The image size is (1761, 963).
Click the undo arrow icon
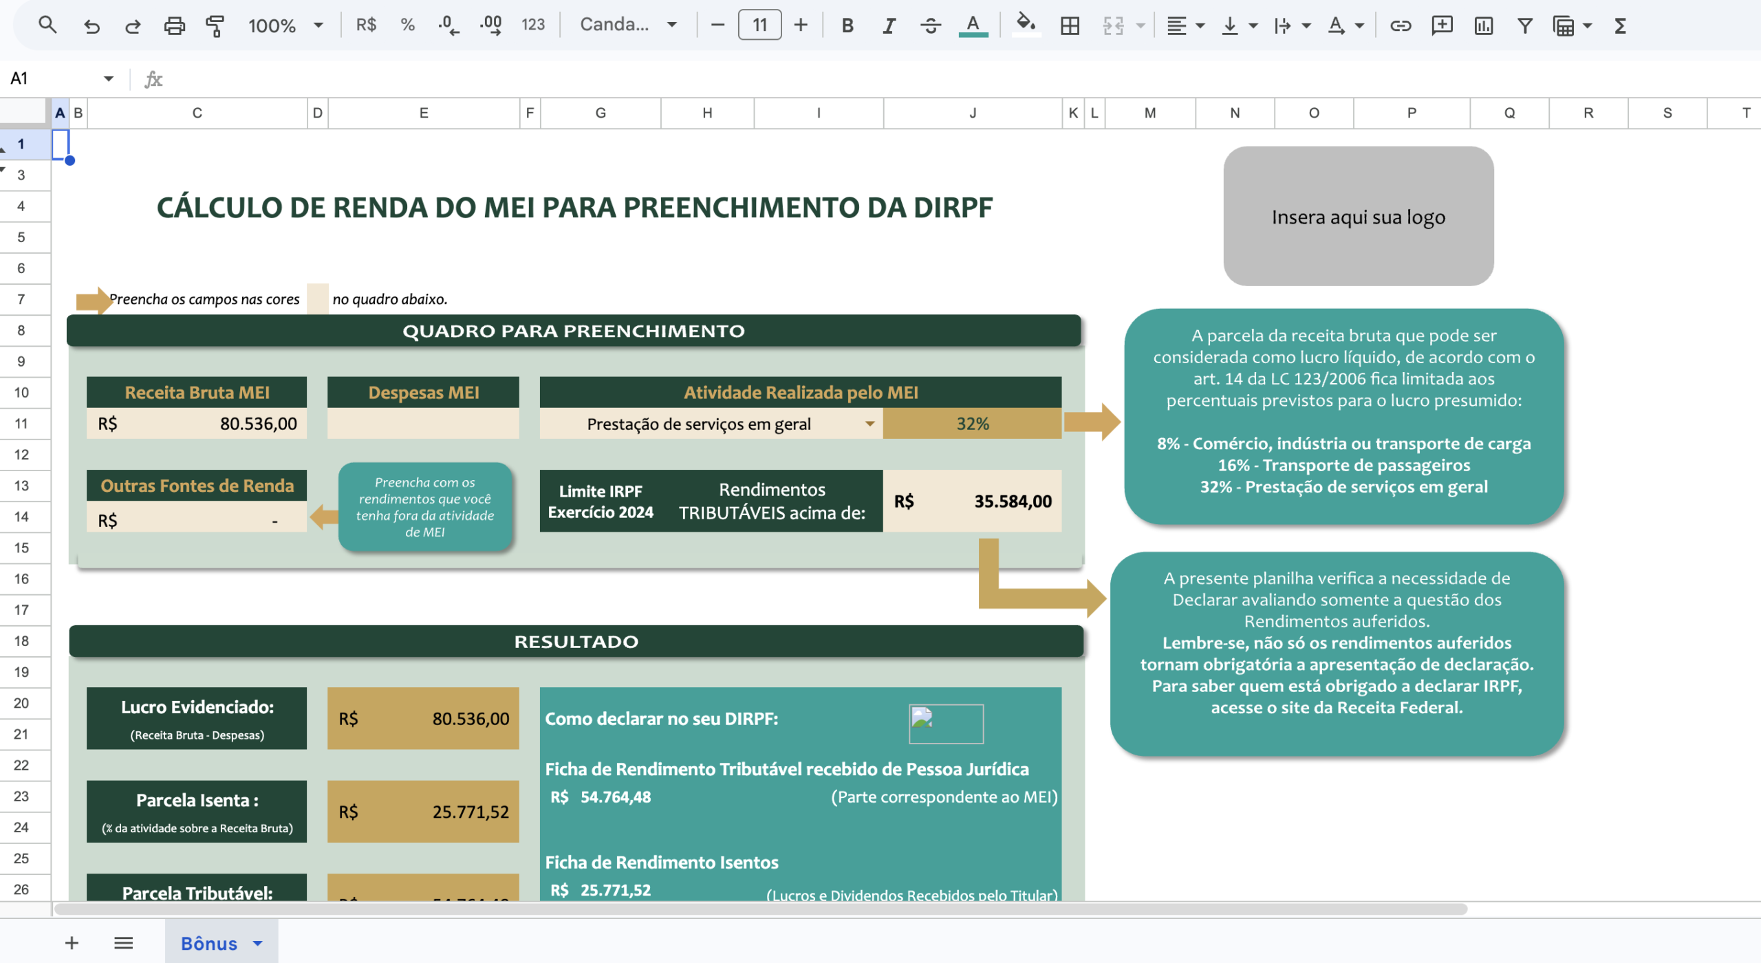coord(91,25)
